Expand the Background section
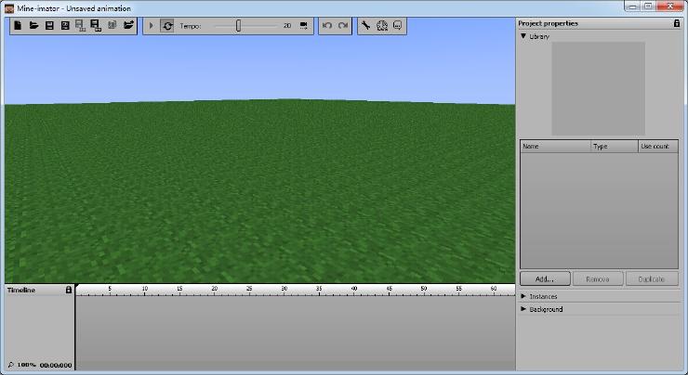This screenshot has height=375, width=688. pos(523,309)
